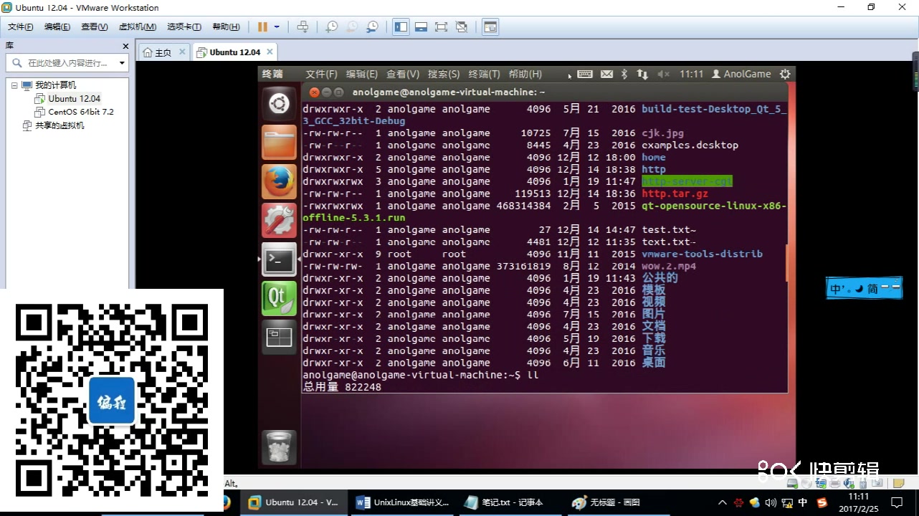
Task: Open terminal 搜索(S) menu in Ubuntu
Action: [444, 74]
